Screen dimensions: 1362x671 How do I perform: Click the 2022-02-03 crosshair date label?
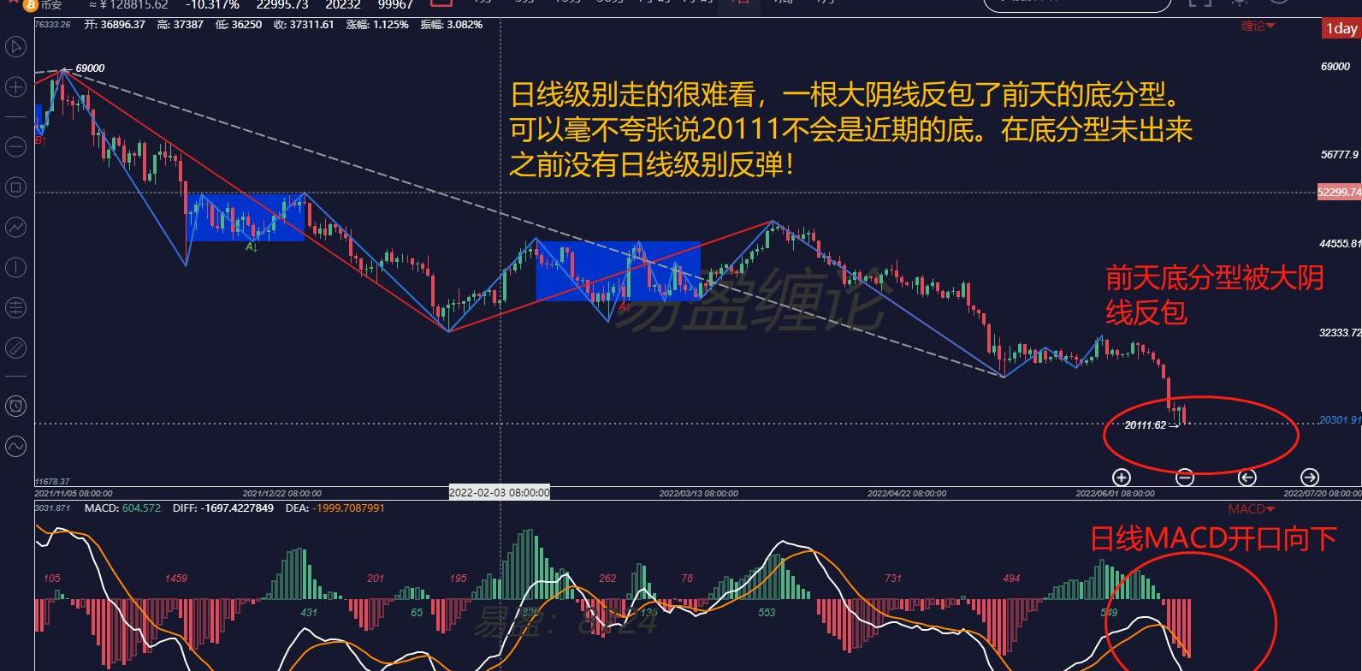tap(500, 493)
